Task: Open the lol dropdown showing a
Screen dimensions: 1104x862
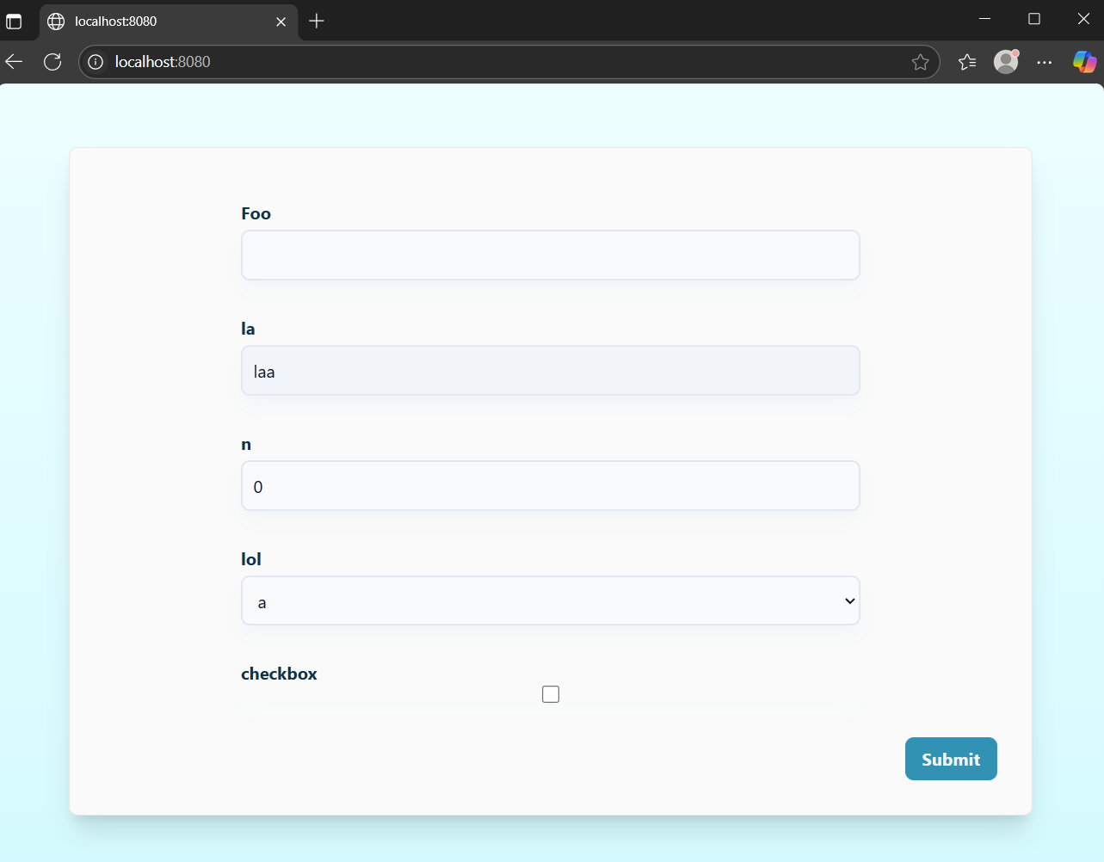Action: pyautogui.click(x=551, y=600)
